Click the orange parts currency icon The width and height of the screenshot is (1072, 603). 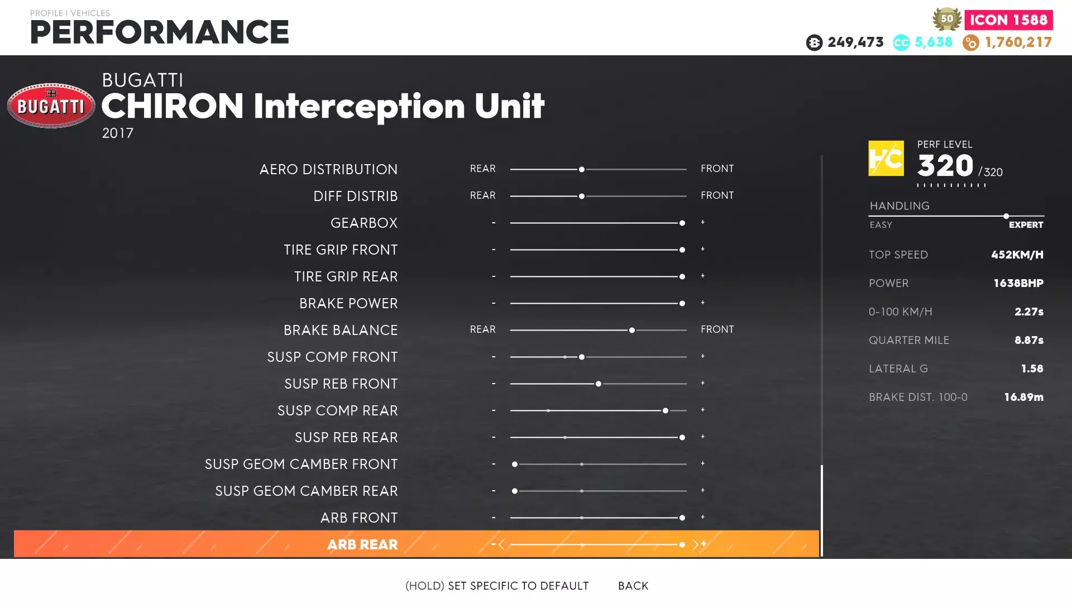tap(970, 42)
